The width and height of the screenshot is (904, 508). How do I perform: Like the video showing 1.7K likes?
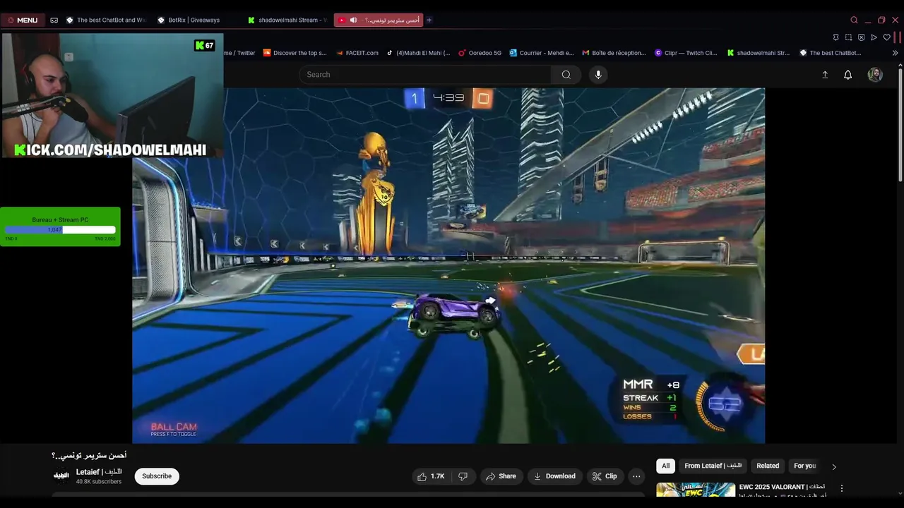431,476
